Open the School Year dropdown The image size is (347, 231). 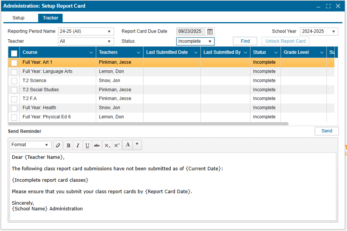pyautogui.click(x=319, y=32)
